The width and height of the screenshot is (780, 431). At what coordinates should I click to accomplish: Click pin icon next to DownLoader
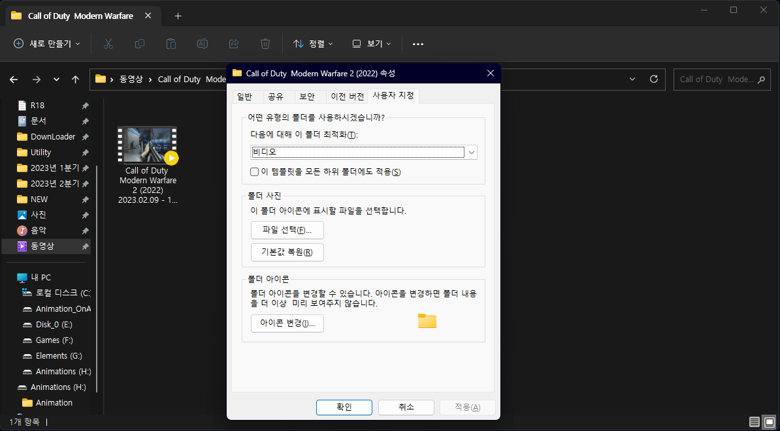[86, 136]
